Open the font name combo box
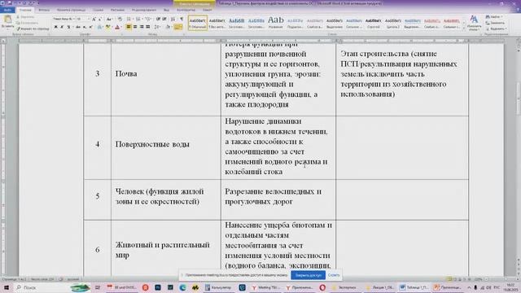The image size is (521, 293). pos(63,20)
